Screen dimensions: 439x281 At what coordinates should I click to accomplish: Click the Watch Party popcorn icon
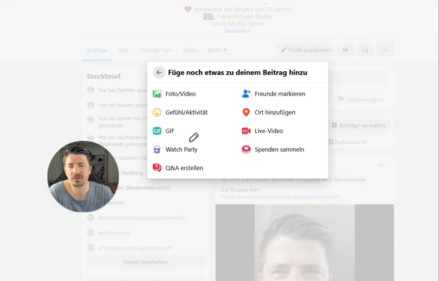click(157, 149)
